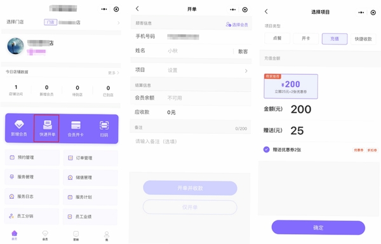Expand the 项目 setting chevron

[x=246, y=71]
